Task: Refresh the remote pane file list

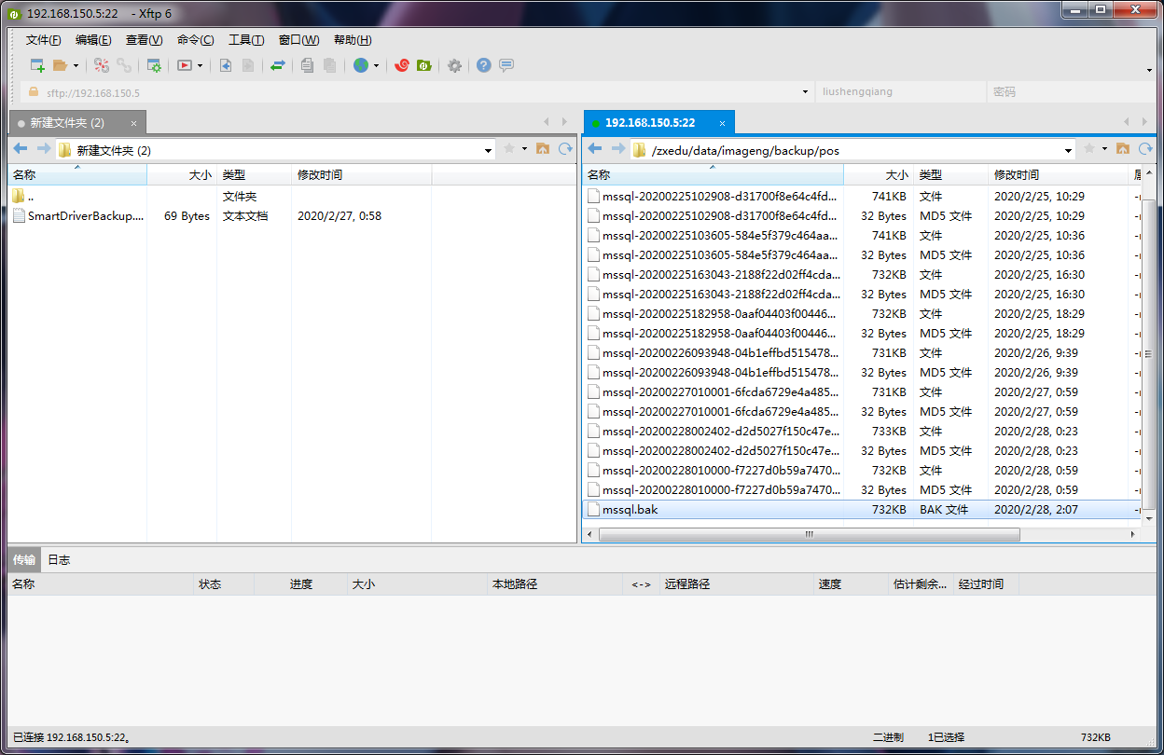Action: (1144, 149)
